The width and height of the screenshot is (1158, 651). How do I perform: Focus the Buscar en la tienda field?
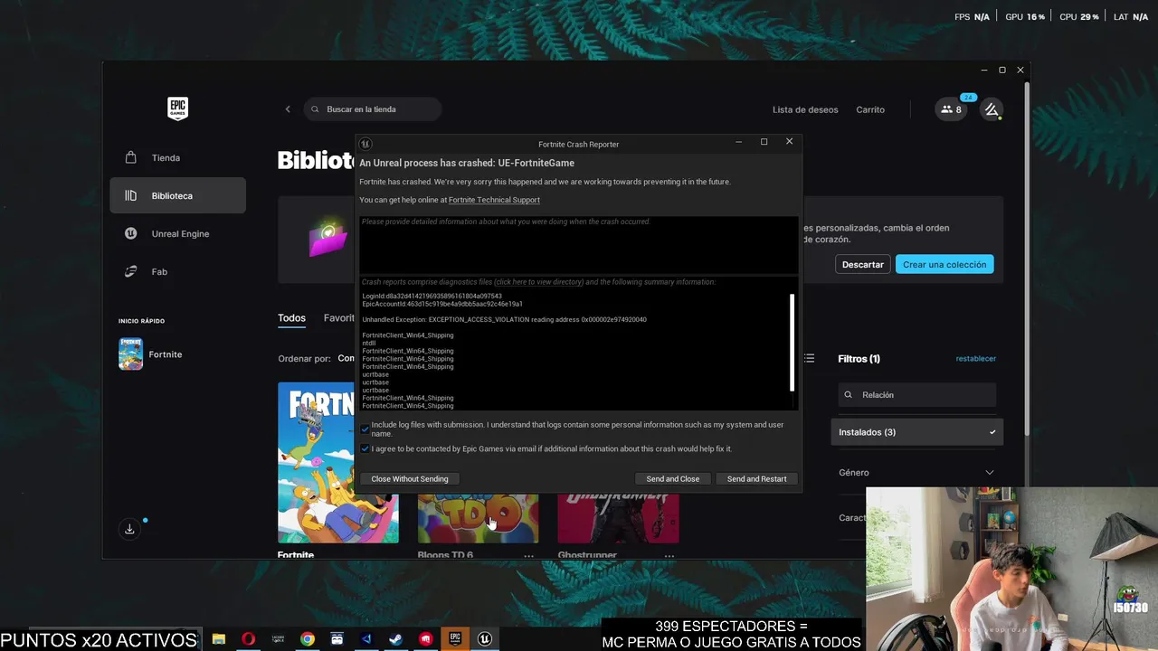coord(373,109)
